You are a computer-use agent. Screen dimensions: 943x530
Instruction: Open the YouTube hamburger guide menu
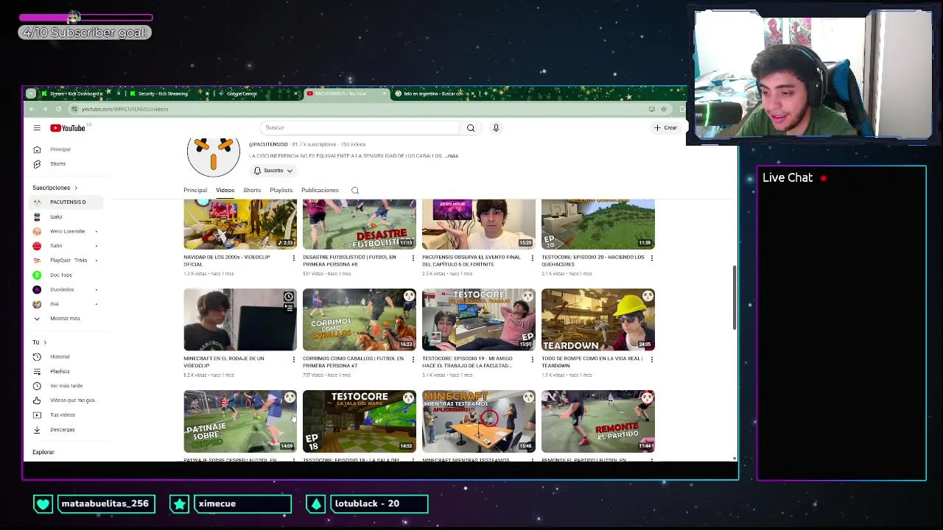coord(37,128)
